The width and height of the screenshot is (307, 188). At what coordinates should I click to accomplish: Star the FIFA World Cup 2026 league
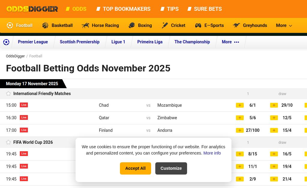(8, 142)
